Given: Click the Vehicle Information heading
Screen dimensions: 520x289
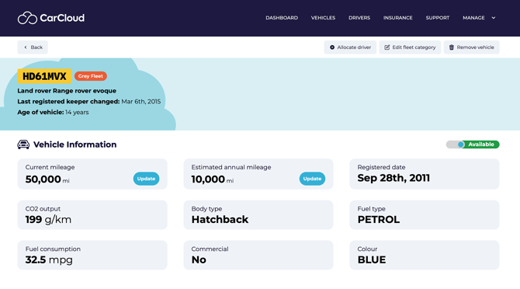Looking at the screenshot, I should click(75, 144).
